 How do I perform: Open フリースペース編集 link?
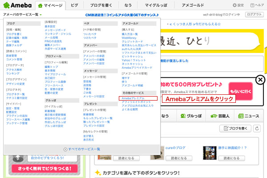pos(18,120)
